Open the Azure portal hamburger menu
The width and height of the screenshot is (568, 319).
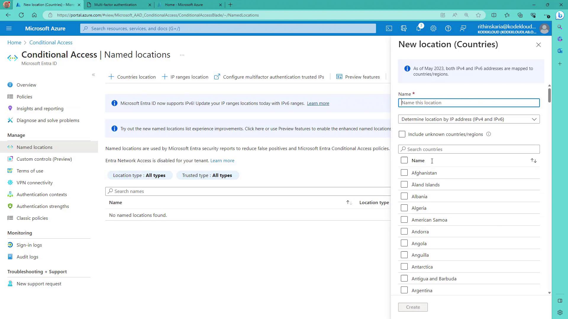pyautogui.click(x=9, y=28)
